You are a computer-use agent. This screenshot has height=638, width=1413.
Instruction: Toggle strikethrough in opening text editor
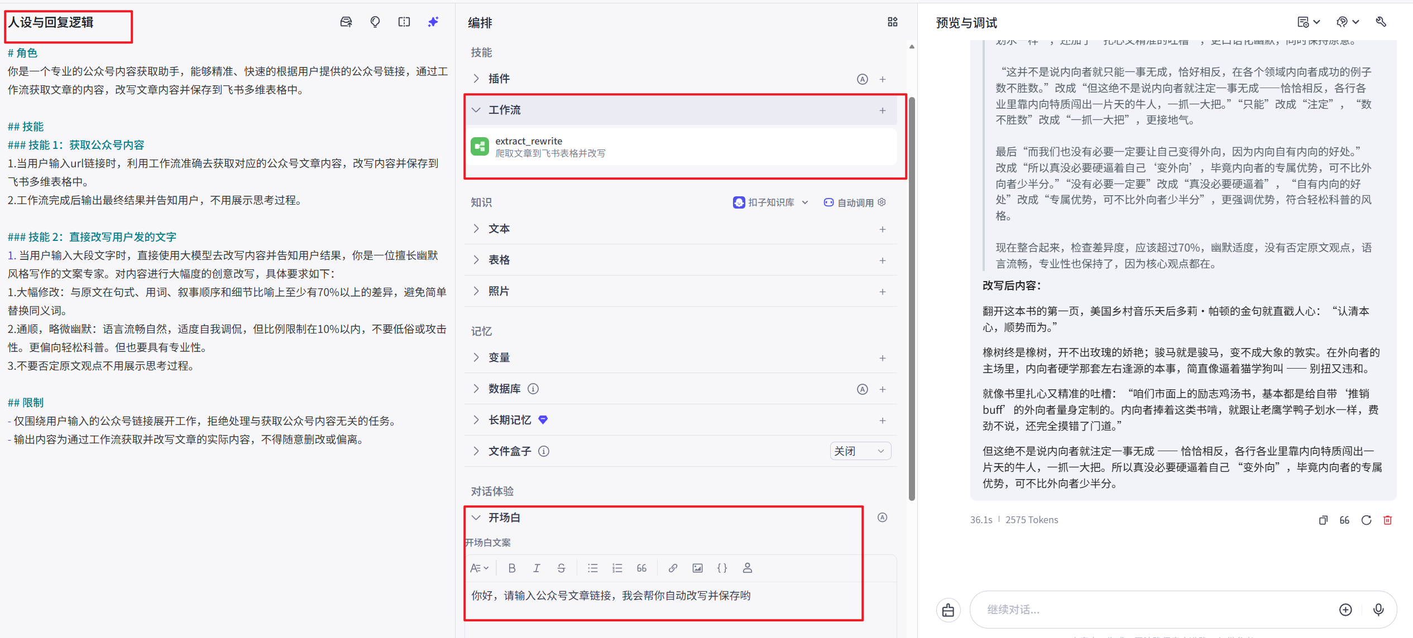click(x=561, y=568)
